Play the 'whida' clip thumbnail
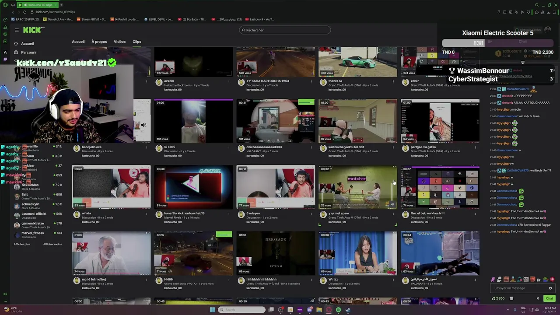This screenshot has width=560, height=315. pos(111,187)
